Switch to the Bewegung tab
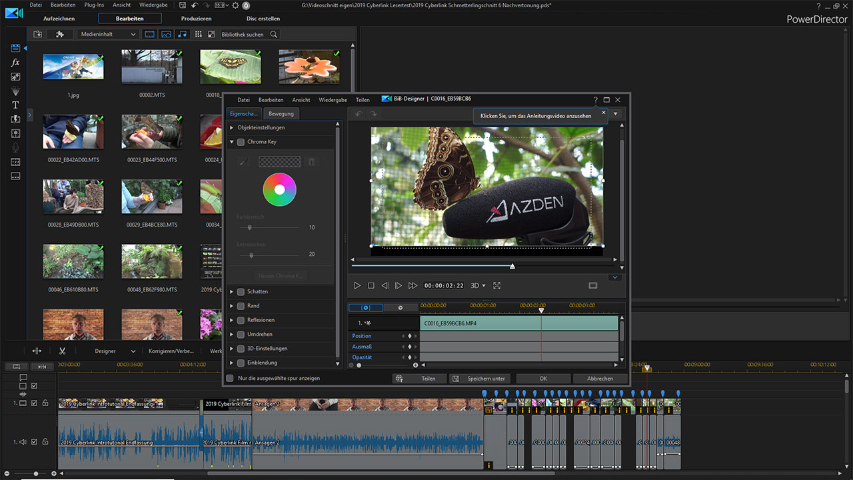The image size is (853, 480). (281, 113)
